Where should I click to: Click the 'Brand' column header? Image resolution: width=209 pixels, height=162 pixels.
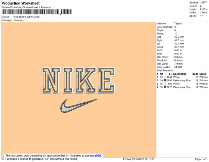tap(203, 74)
